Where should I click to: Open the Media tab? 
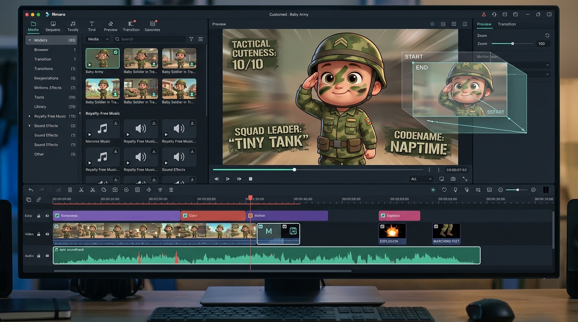click(x=33, y=26)
